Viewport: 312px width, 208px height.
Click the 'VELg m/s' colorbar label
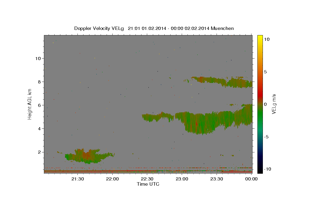pyautogui.click(x=274, y=104)
